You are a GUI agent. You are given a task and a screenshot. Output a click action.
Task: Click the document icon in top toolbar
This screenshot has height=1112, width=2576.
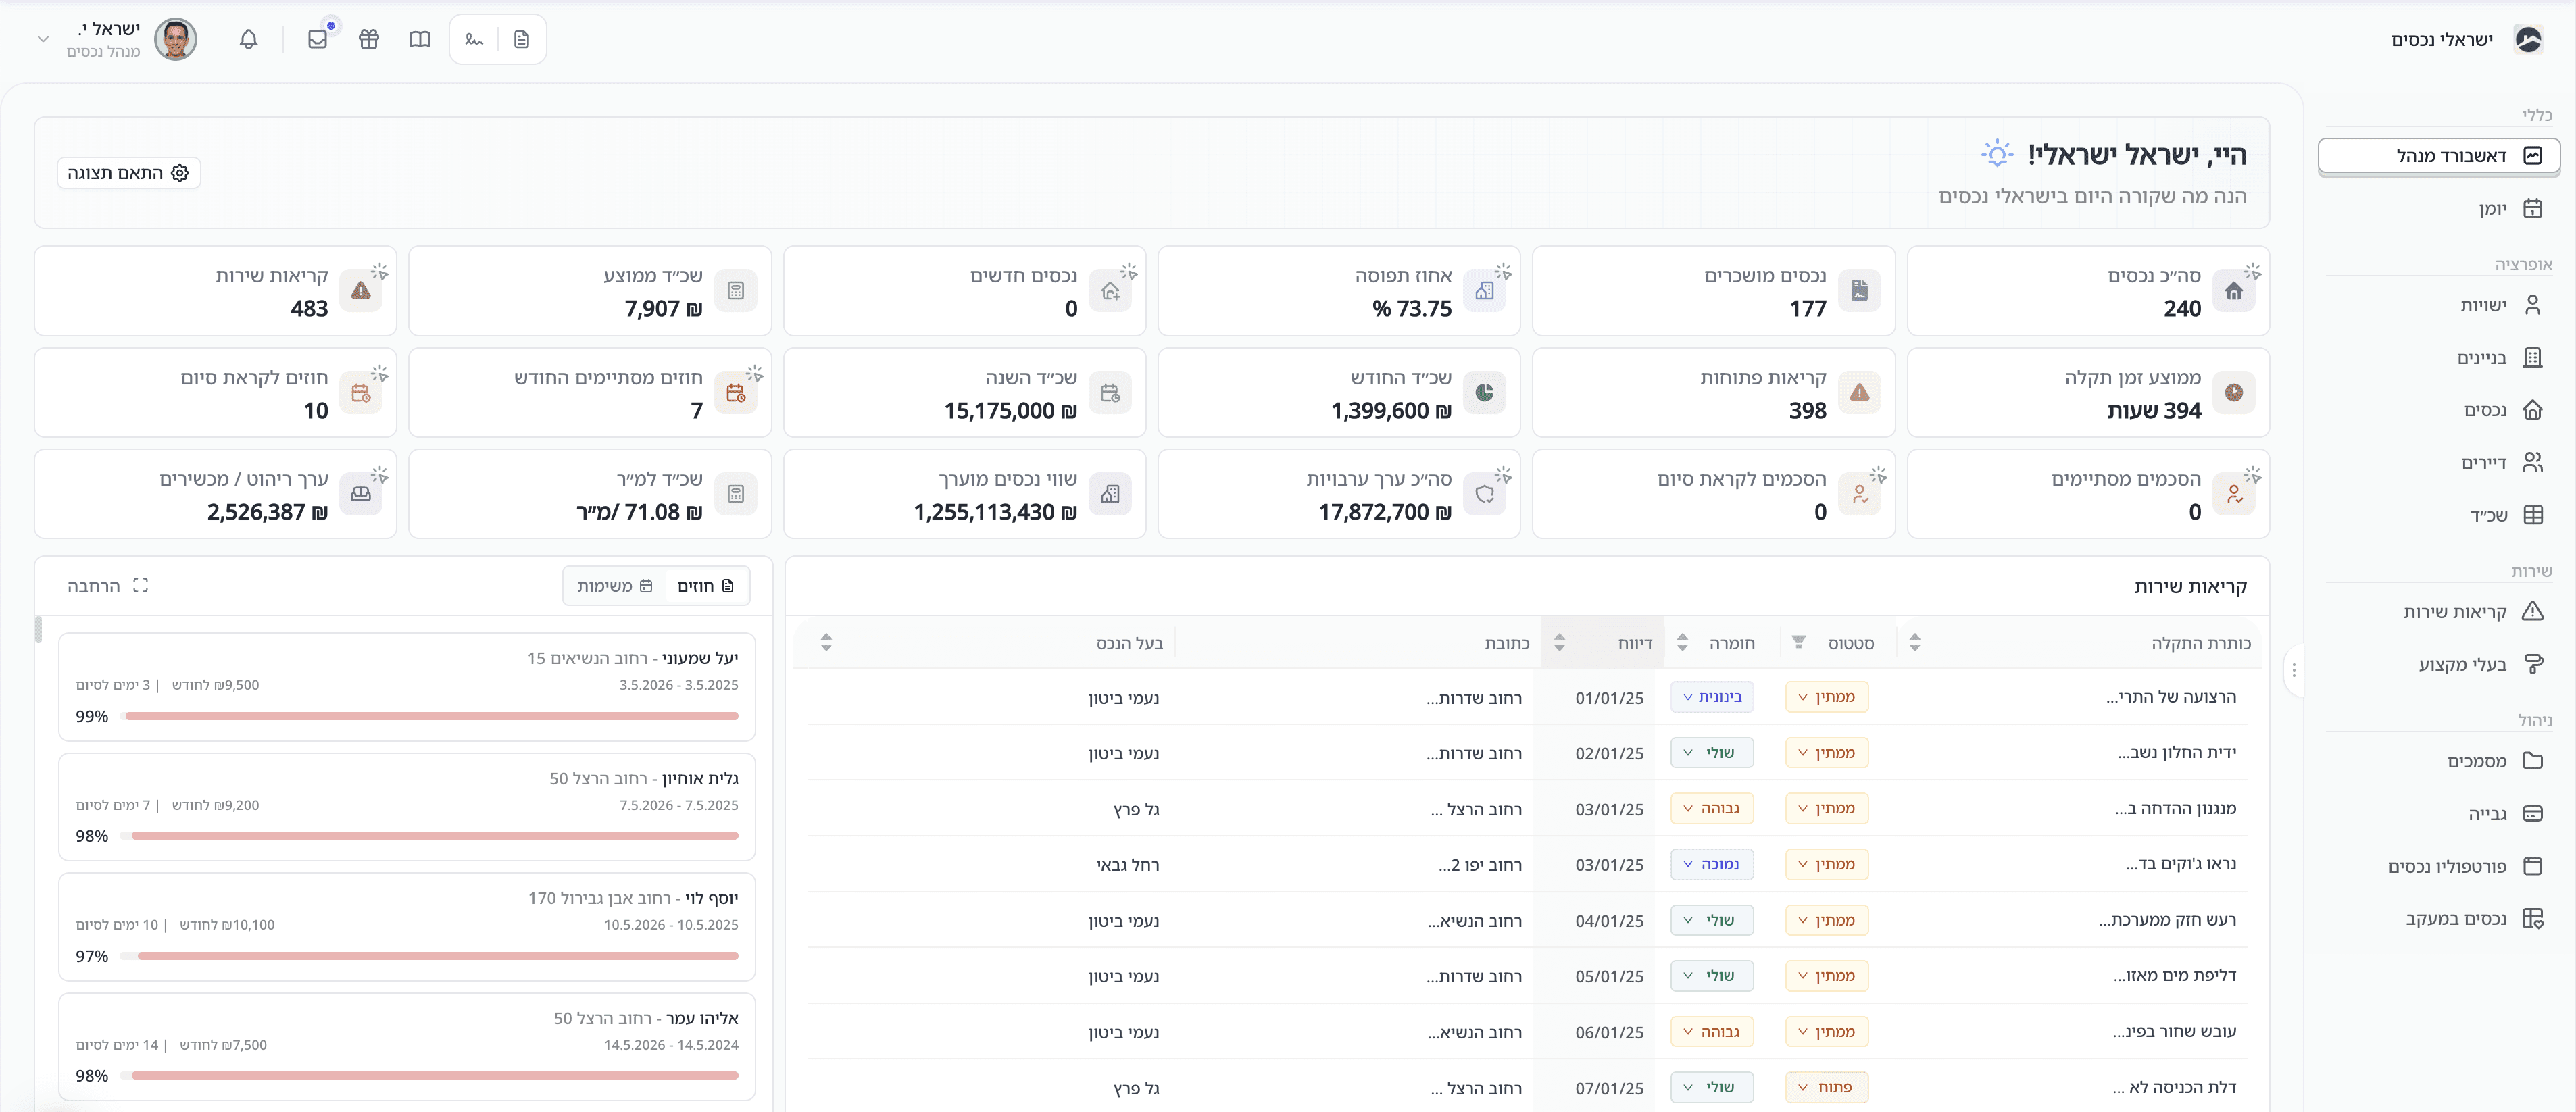pyautogui.click(x=522, y=39)
